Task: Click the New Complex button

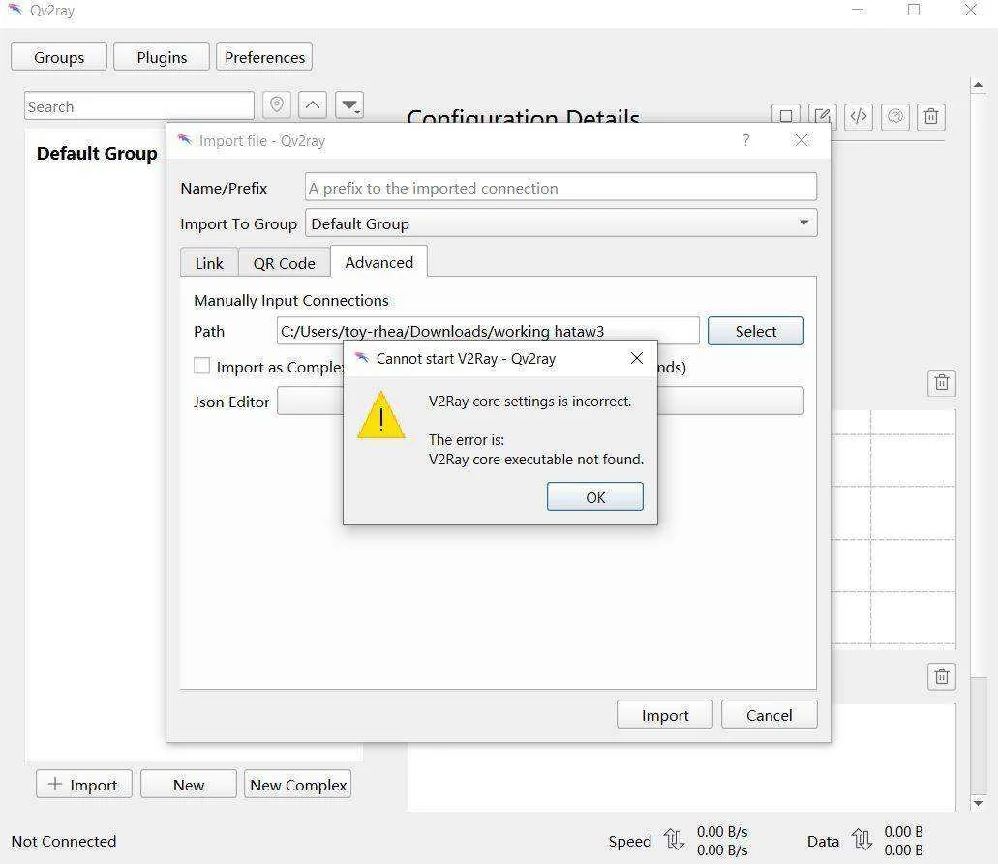Action: (x=298, y=784)
